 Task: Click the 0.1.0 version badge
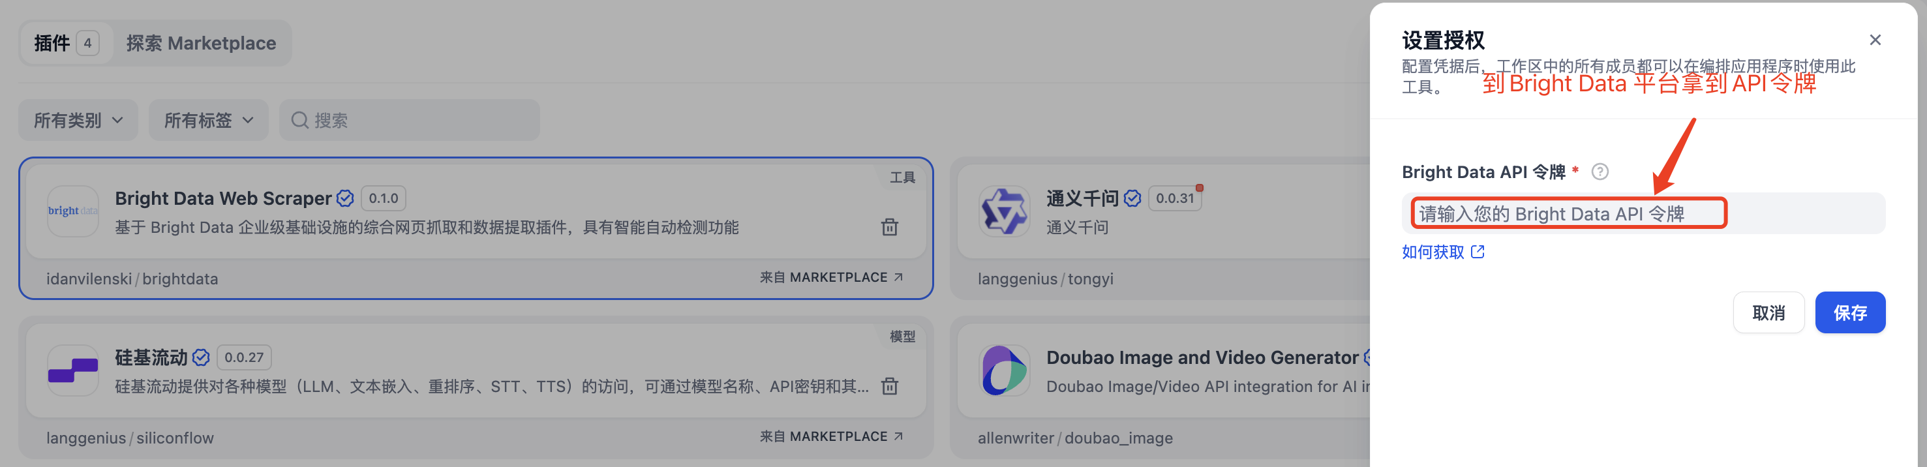point(384,198)
